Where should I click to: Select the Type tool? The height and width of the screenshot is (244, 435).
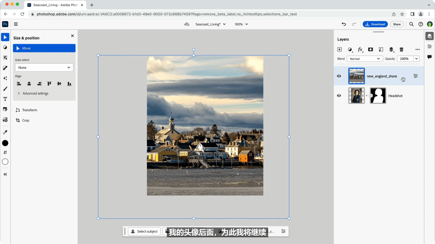(x=5, y=99)
